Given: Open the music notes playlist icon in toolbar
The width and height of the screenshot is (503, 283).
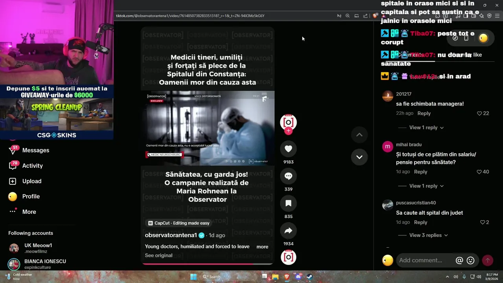Looking at the screenshot, I should pyautogui.click(x=458, y=16).
